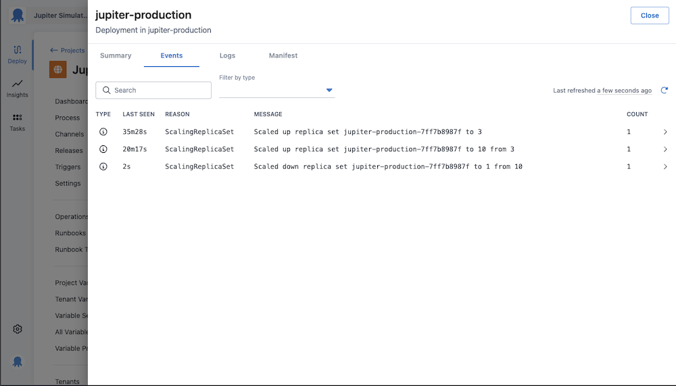Click the '20m17s' last seen value
The height and width of the screenshot is (386, 676).
[135, 149]
